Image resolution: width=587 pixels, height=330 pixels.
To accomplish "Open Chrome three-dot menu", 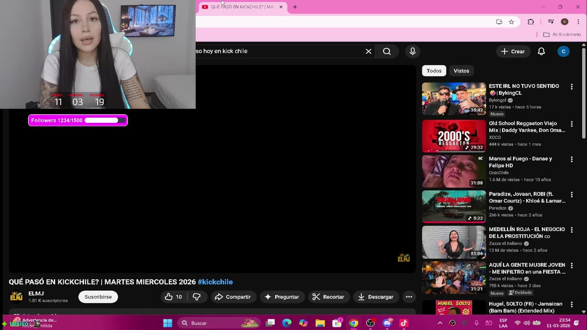I will tap(578, 22).
